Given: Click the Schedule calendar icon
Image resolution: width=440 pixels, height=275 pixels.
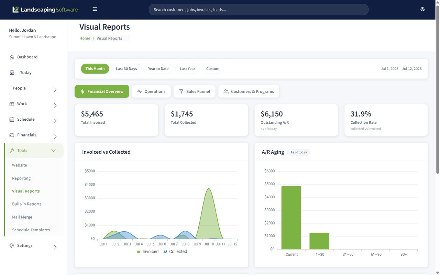Looking at the screenshot, I should (12, 119).
